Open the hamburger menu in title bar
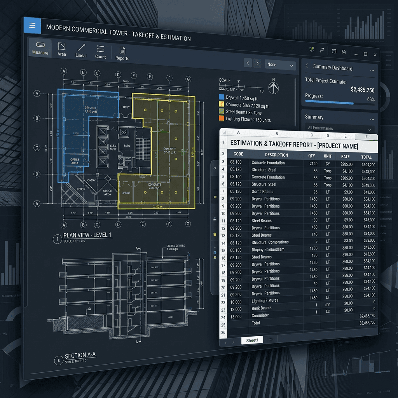398x398 pixels. point(32,25)
